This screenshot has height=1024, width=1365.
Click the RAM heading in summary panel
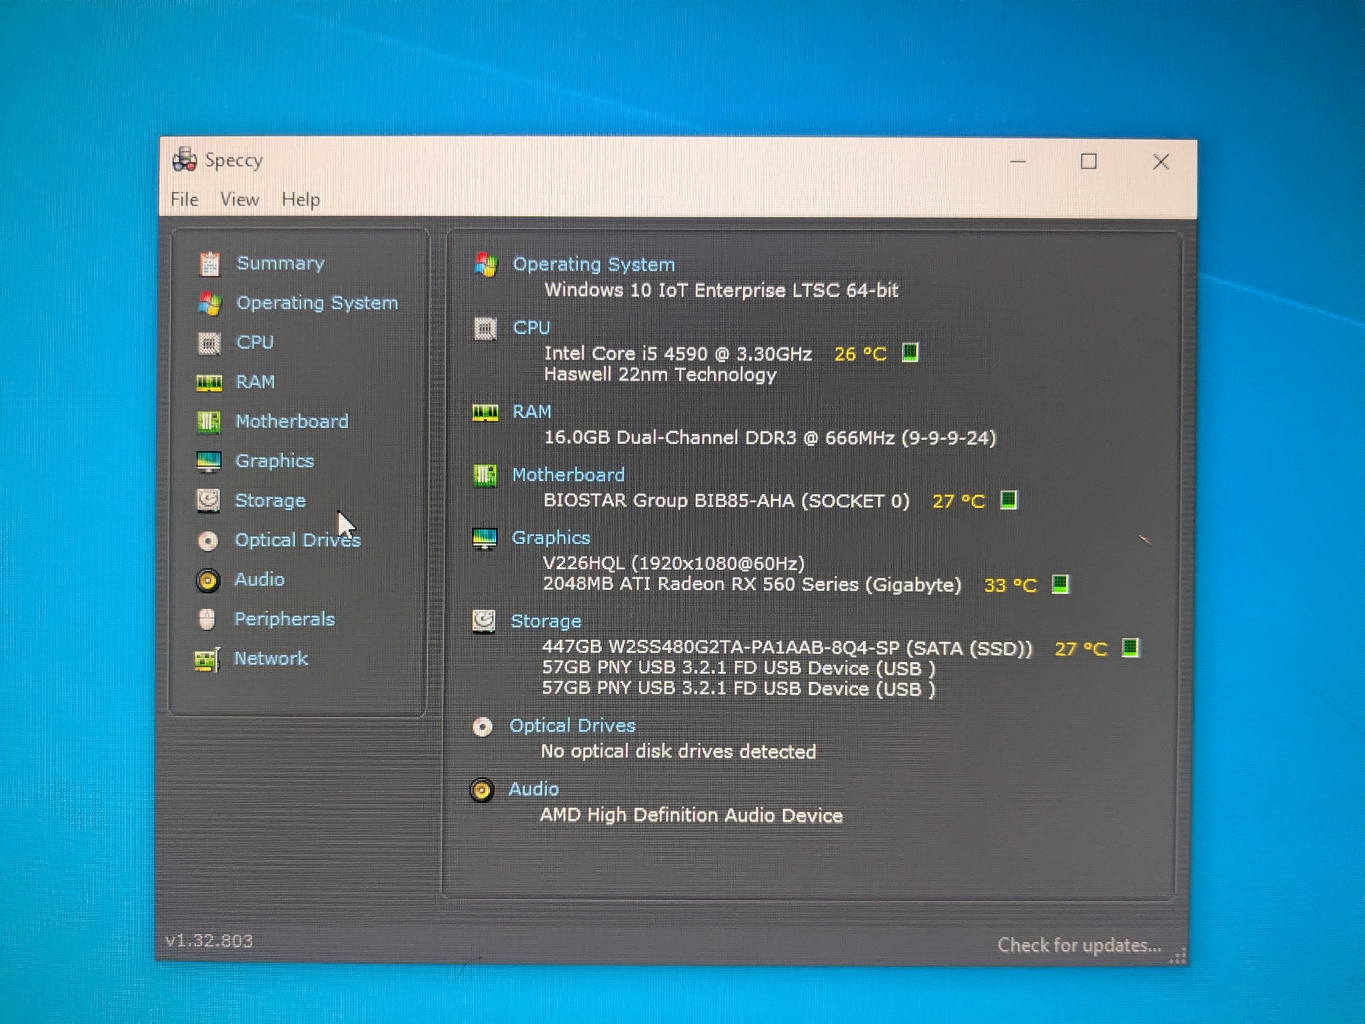click(532, 411)
